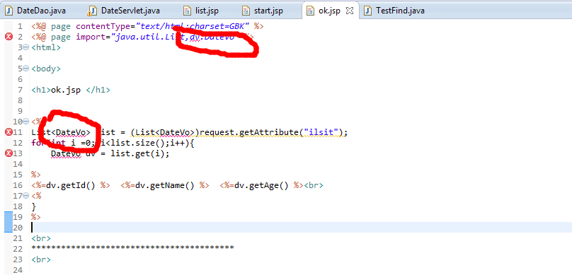Click the ok.jsp file icon
Viewport: 572px width, 275px height.
311,11
